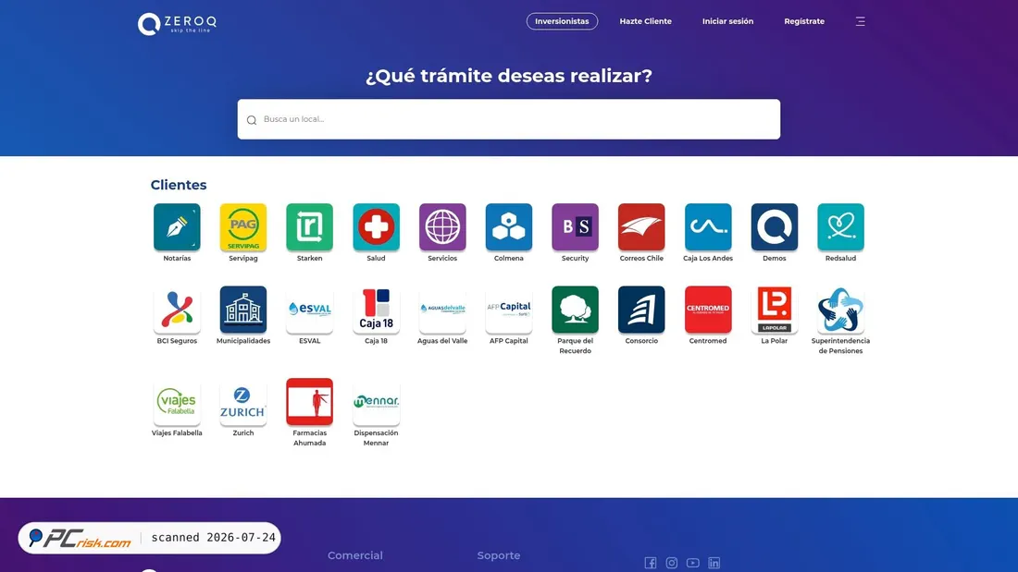Viewport: 1018px width, 572px height.
Task: Click the ZeroQ logo in header
Action: coord(178,24)
